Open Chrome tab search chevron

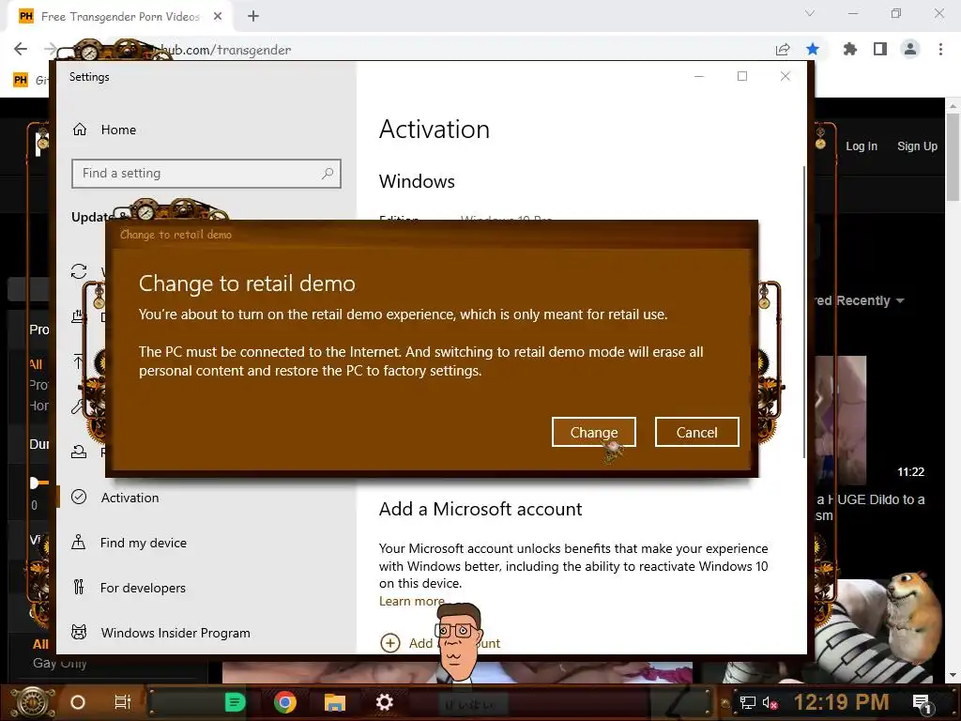tap(810, 13)
